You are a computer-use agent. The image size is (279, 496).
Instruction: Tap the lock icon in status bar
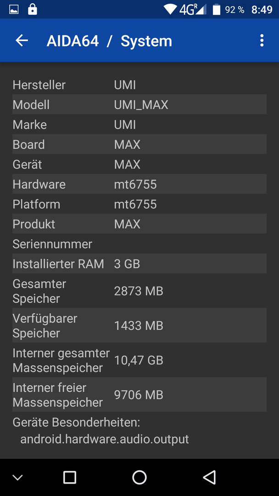32,9
